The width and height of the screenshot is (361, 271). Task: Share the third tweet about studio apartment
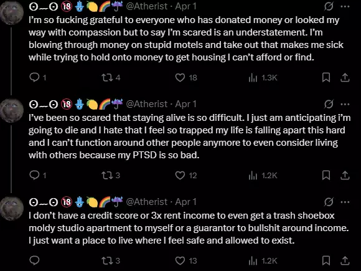tap(345, 260)
